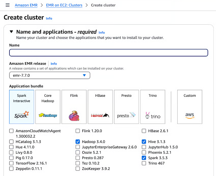Click the "Create cluster" breadcrumb text
Image resolution: width=216 pixels, height=176 pixels.
pyautogui.click(x=103, y=5)
